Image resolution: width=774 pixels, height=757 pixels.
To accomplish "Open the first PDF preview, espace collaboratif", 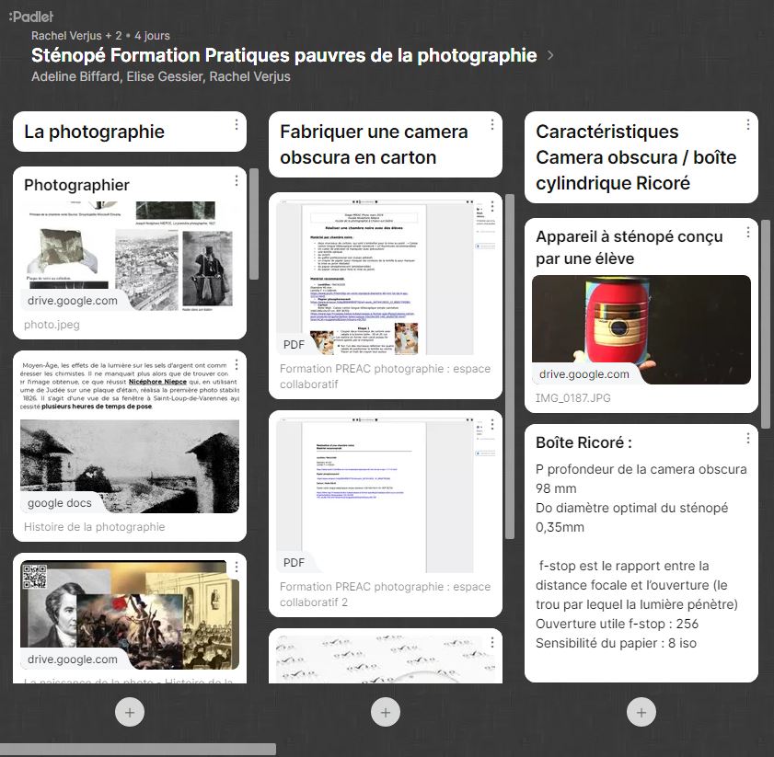I will (386, 278).
